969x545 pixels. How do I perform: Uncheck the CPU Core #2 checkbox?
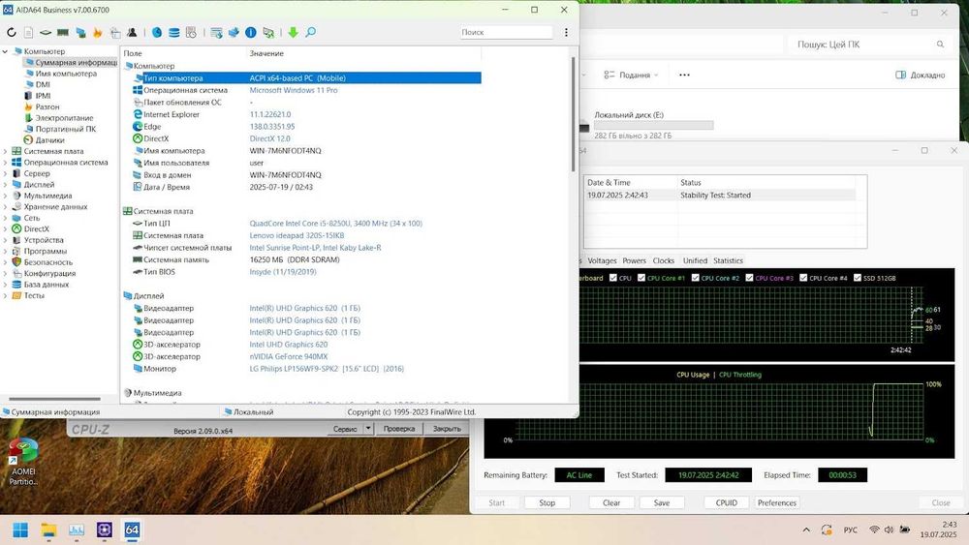(695, 278)
